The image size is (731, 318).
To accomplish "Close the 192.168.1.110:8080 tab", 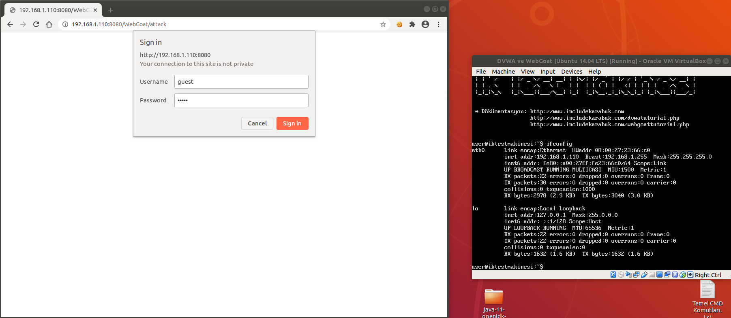I will point(95,10).
